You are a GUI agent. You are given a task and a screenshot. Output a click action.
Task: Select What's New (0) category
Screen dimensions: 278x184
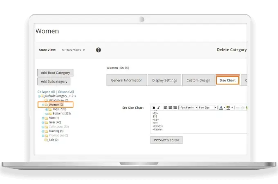[58, 100]
